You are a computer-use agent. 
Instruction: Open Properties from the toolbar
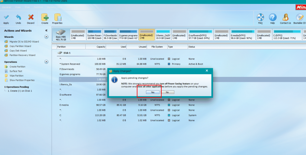pyautogui.click(x=57, y=17)
